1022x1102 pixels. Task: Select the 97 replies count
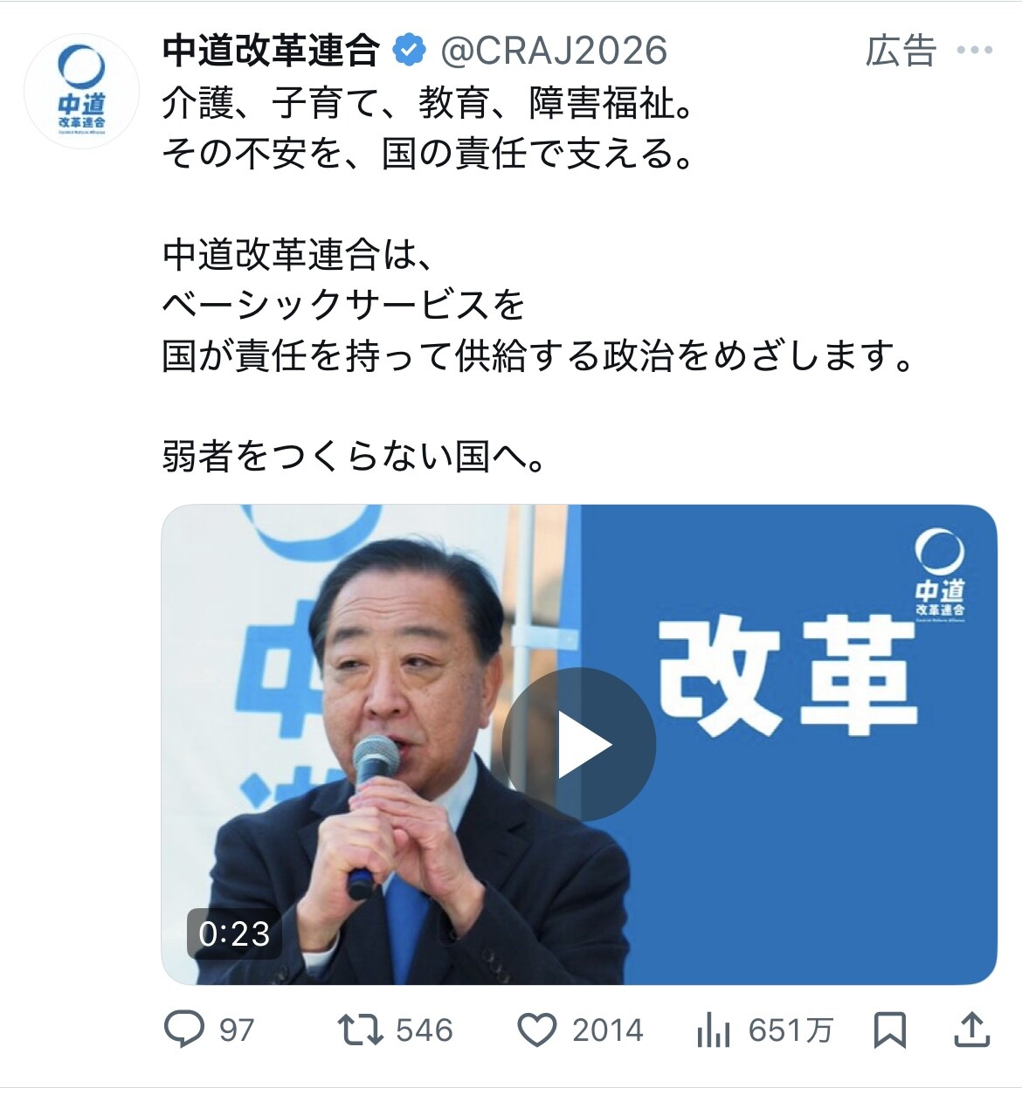pos(237,1030)
